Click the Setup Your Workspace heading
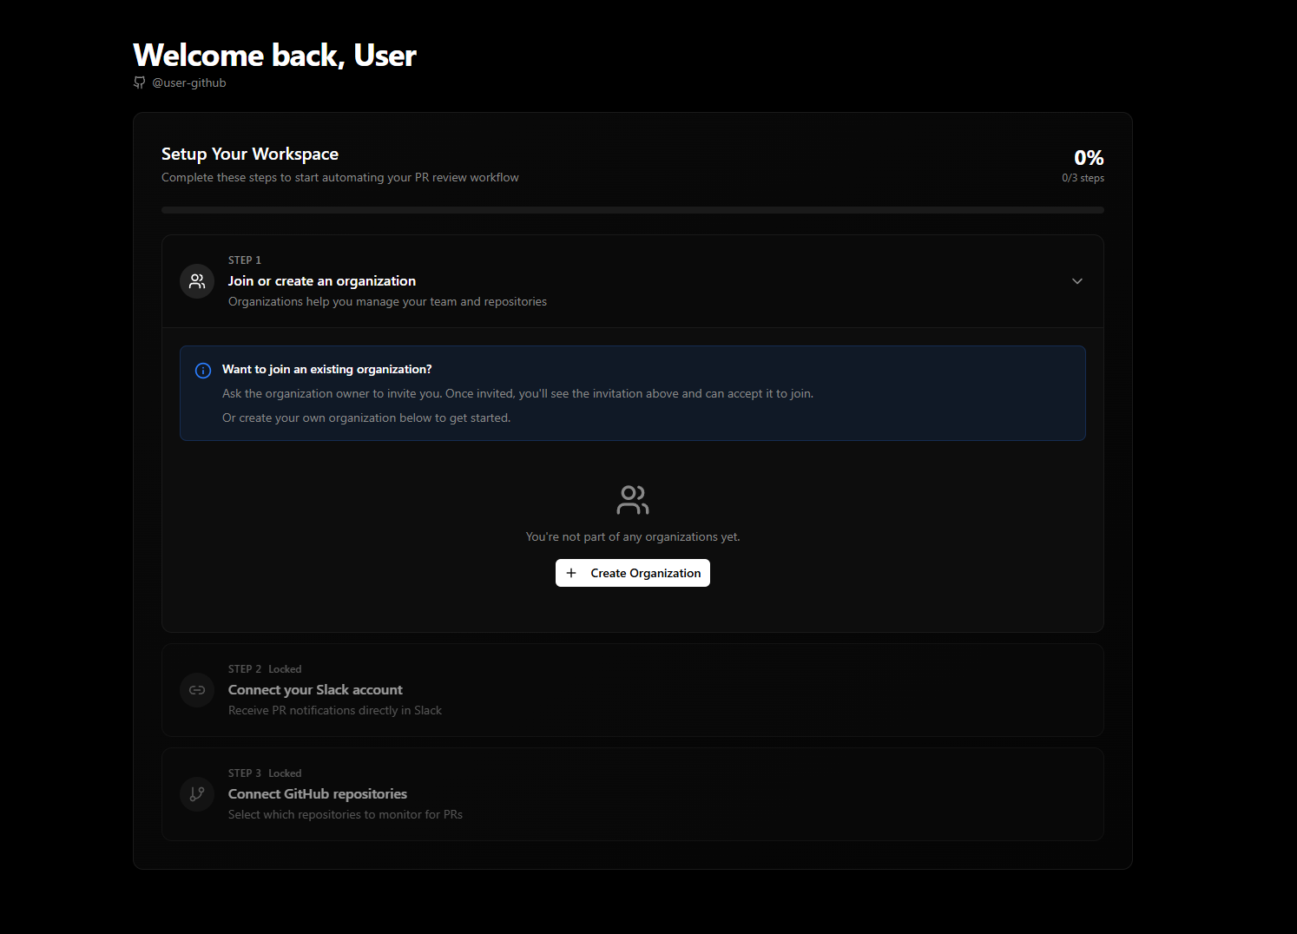This screenshot has width=1297, height=934. pos(250,154)
